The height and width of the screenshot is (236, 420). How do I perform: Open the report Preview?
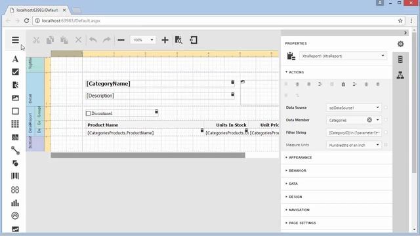coord(178,40)
